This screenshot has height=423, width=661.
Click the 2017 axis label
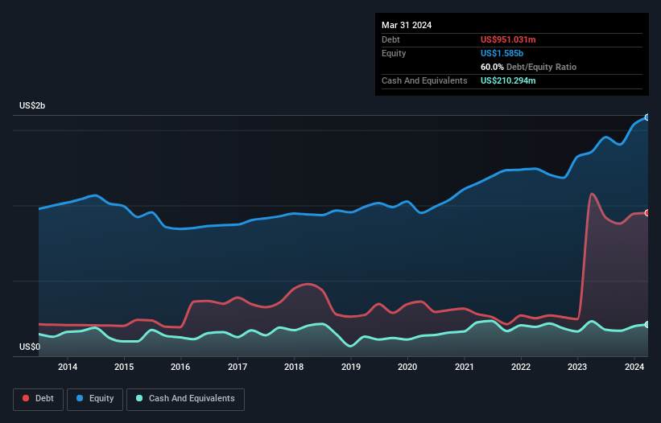click(238, 367)
